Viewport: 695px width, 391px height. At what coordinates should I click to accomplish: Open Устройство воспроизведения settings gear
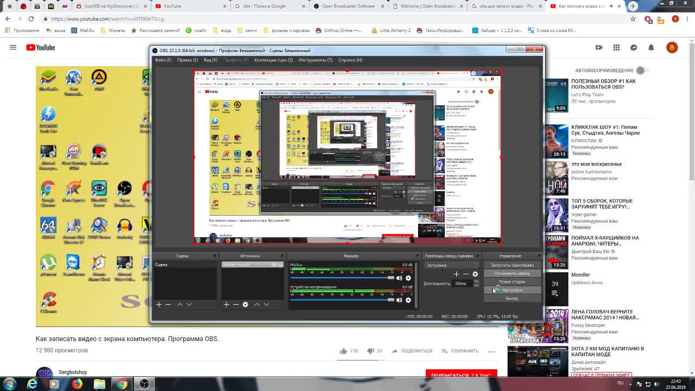408,300
